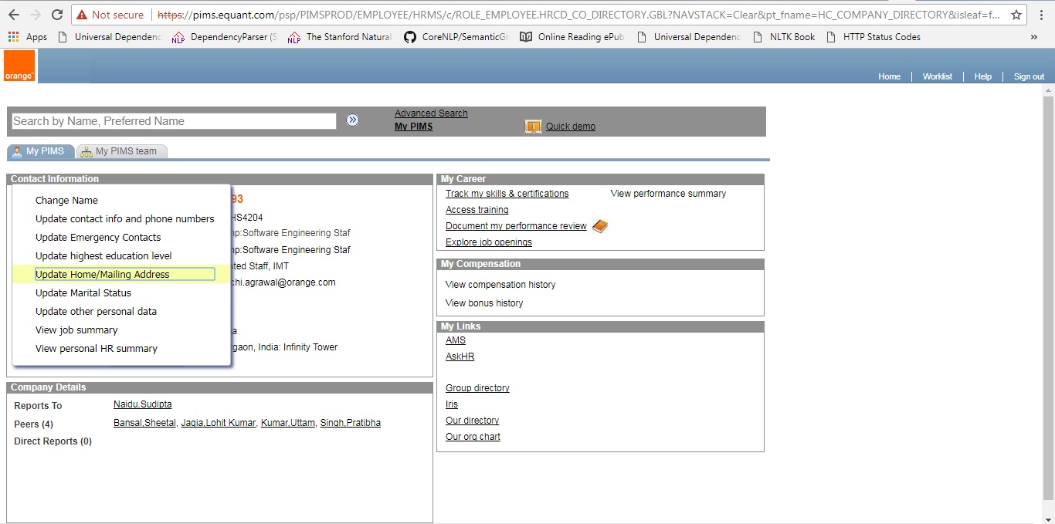Open the Help link
The image size is (1055, 524).
pyautogui.click(x=982, y=76)
